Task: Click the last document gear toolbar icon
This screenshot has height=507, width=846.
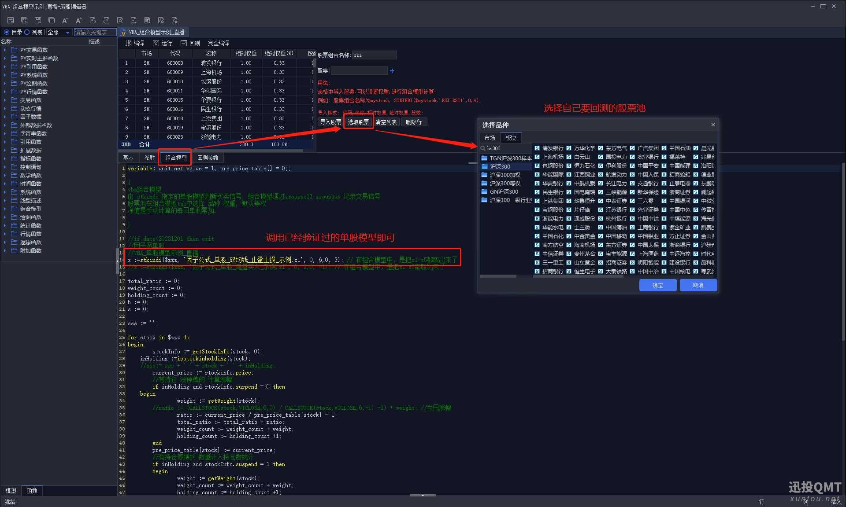Action: pos(174,20)
